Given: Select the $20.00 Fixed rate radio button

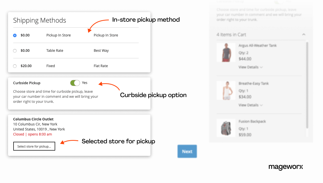Looking at the screenshot, I should 15,66.
